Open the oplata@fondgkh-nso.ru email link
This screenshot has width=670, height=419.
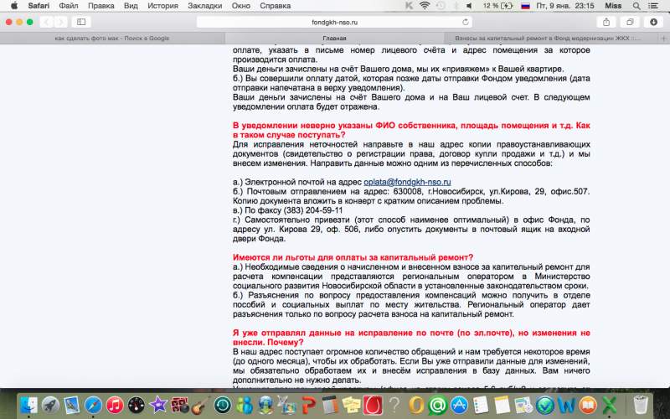pos(407,182)
